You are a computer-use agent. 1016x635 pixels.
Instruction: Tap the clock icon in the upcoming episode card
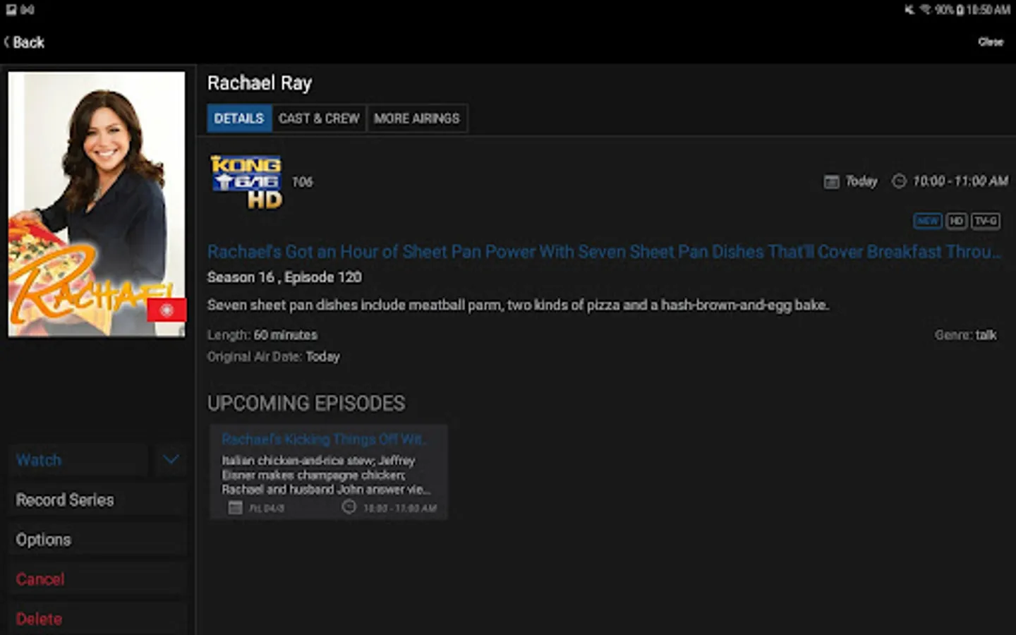[349, 507]
